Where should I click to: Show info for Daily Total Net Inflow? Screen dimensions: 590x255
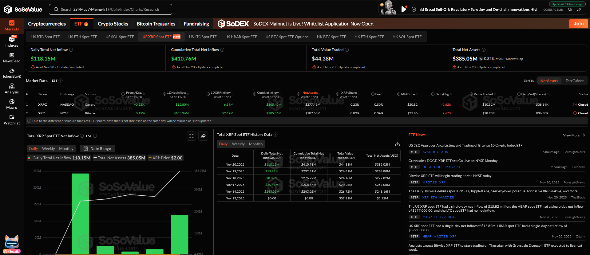click(71, 50)
